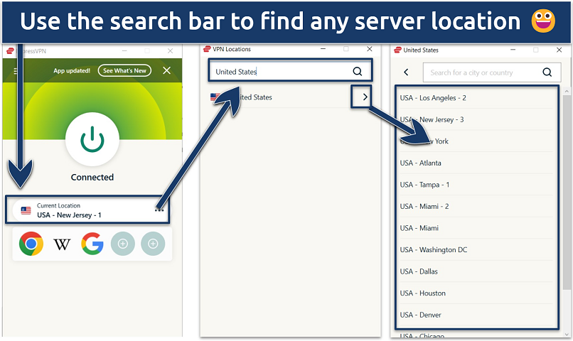Select USA - Dallas server
This screenshot has height=341, width=573.
coord(476,271)
